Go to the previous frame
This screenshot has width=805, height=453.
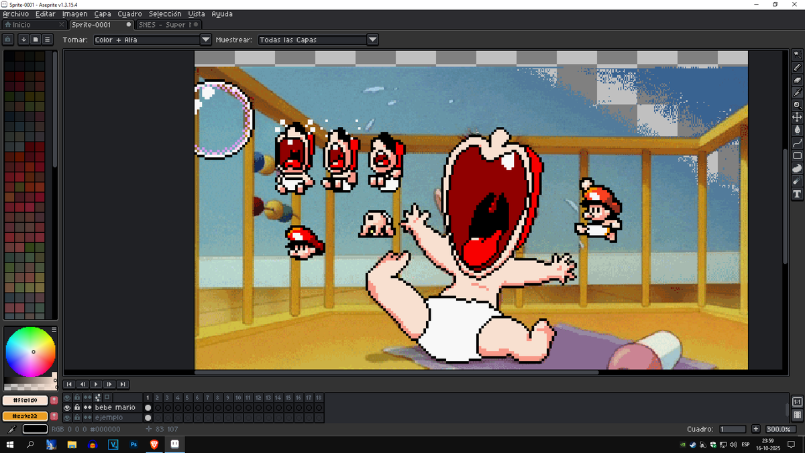(82, 385)
